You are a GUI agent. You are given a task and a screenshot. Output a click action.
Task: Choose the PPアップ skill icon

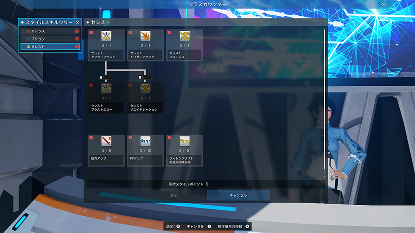[145, 141]
